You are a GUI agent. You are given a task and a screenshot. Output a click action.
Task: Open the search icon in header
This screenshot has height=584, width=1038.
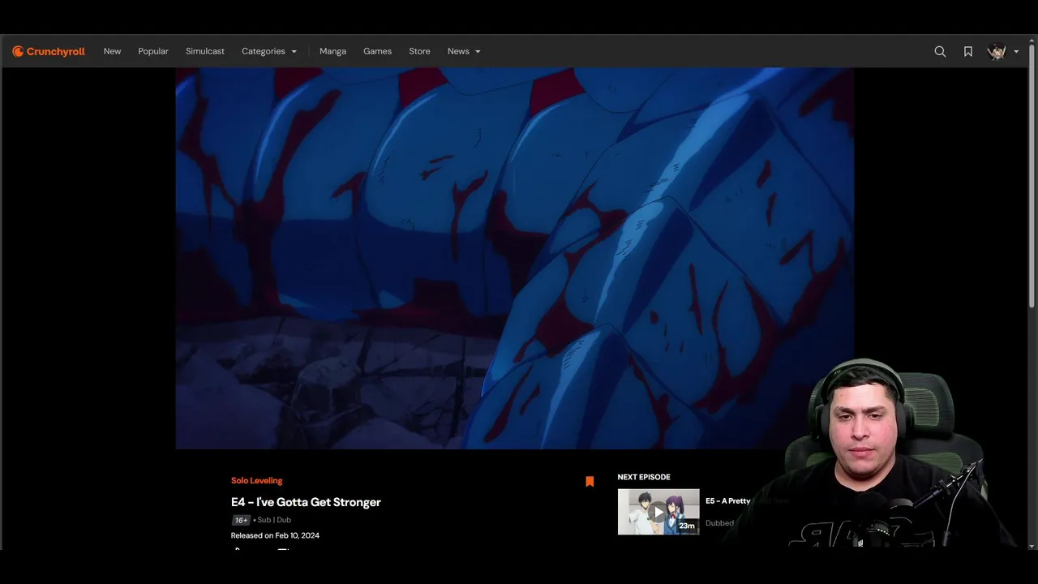point(940,51)
